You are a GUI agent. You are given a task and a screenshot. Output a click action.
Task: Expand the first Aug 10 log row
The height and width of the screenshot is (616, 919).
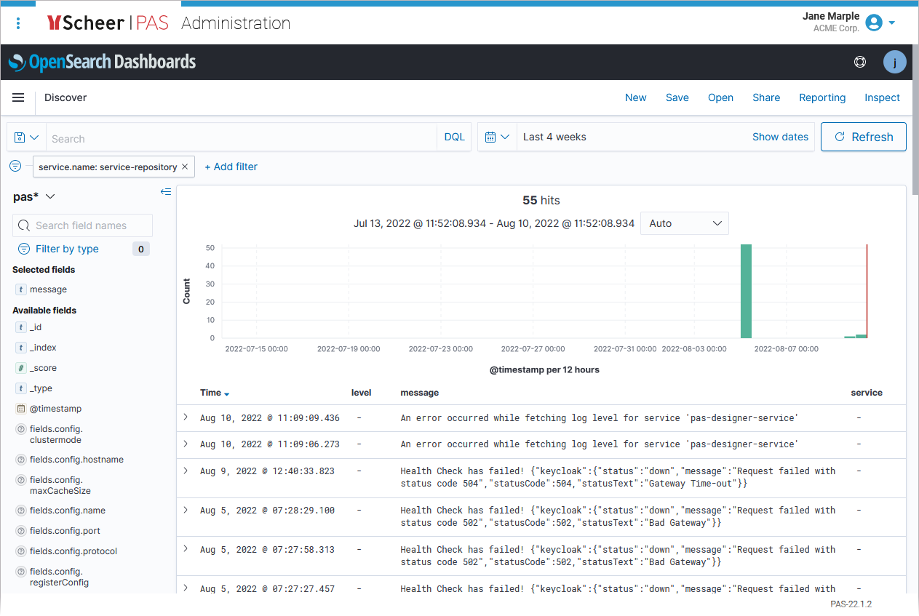186,417
